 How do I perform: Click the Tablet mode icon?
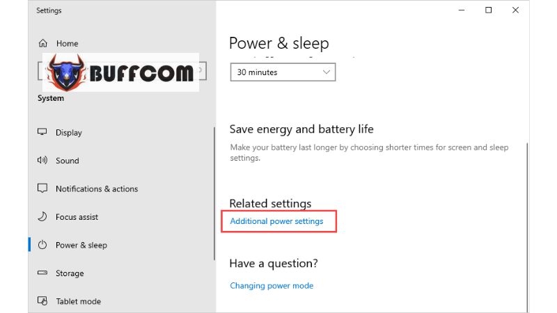click(42, 301)
